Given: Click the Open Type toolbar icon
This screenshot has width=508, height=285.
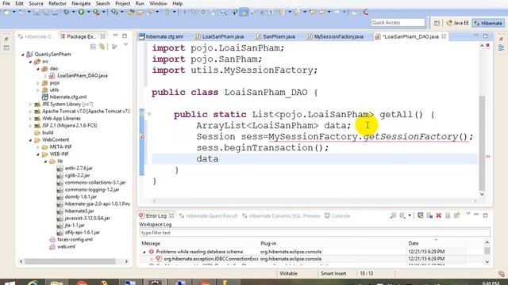Looking at the screenshot, I should pyautogui.click(x=131, y=13).
